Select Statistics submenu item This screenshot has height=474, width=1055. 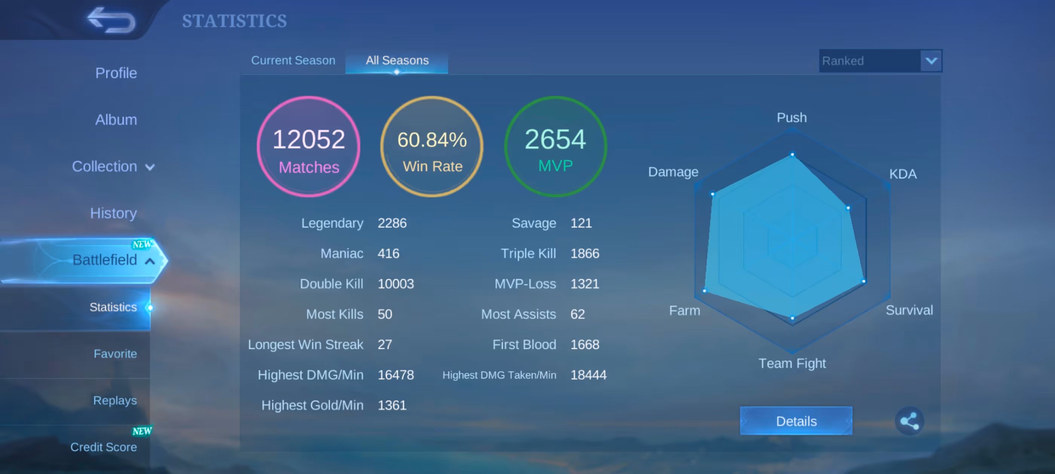(113, 307)
